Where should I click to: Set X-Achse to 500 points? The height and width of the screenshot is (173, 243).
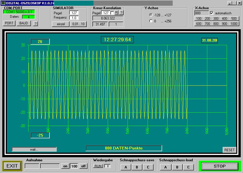(x=234, y=19)
